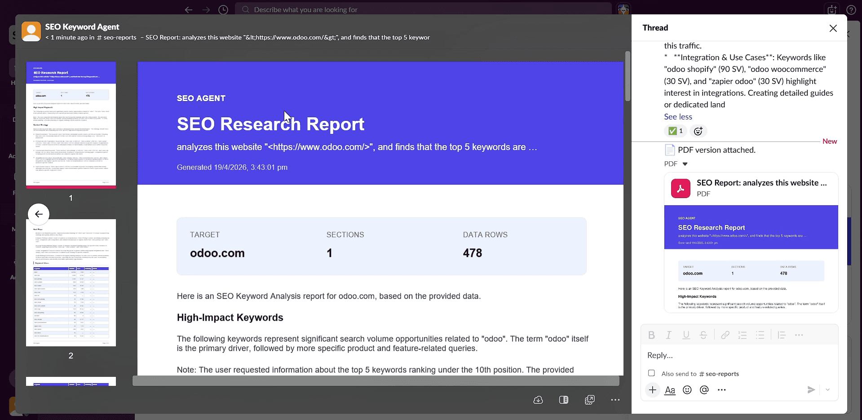Image resolution: width=862 pixels, height=420 pixels.
Task: Click the SEO Keyword Agent name
Action: pos(82,27)
